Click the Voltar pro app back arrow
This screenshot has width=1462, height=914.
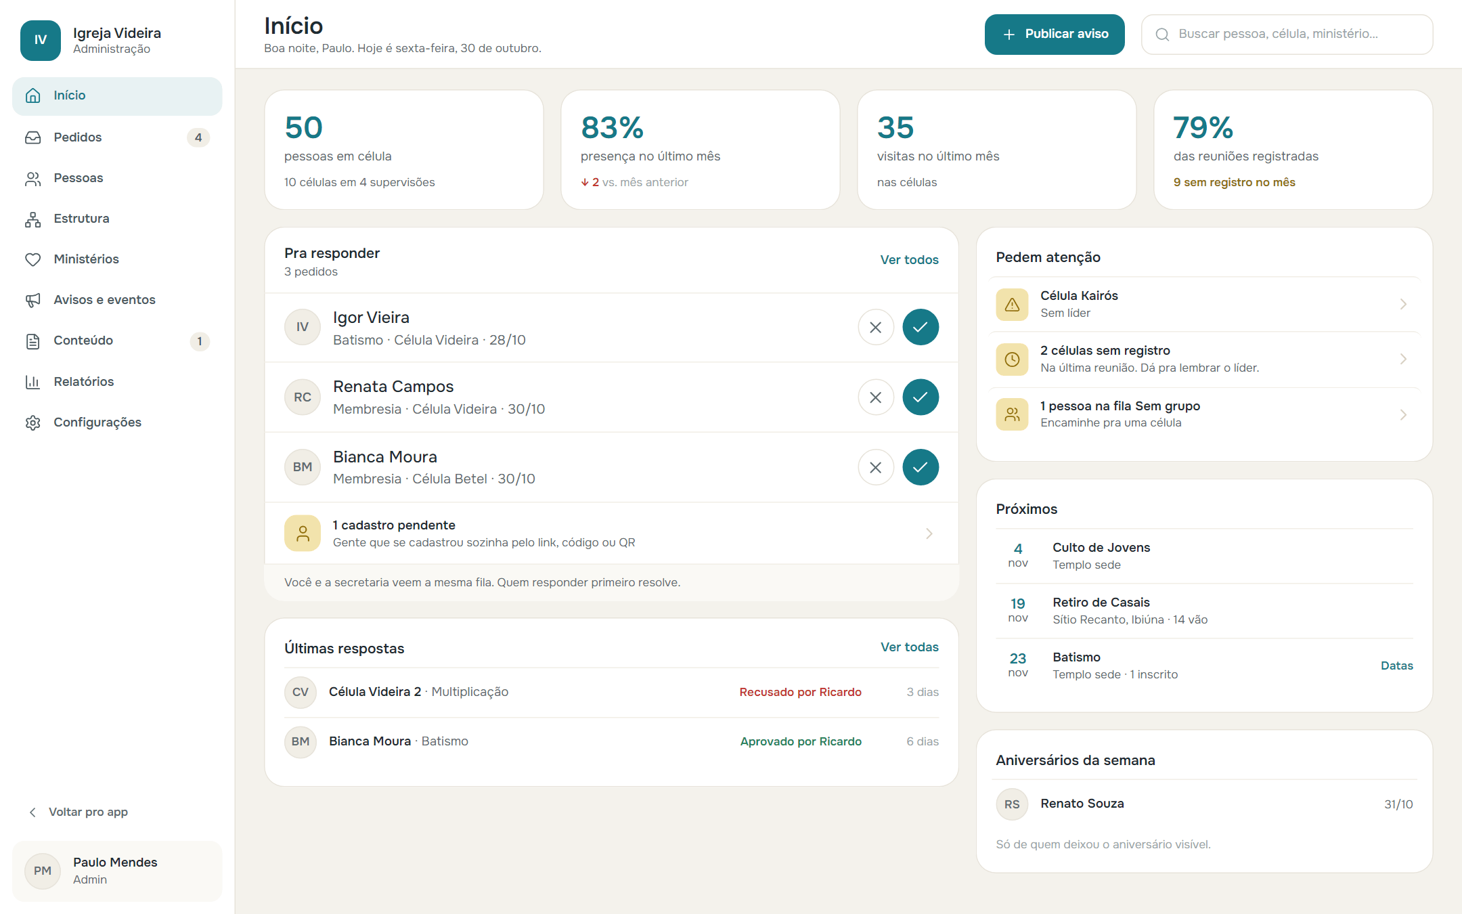pos(32,812)
